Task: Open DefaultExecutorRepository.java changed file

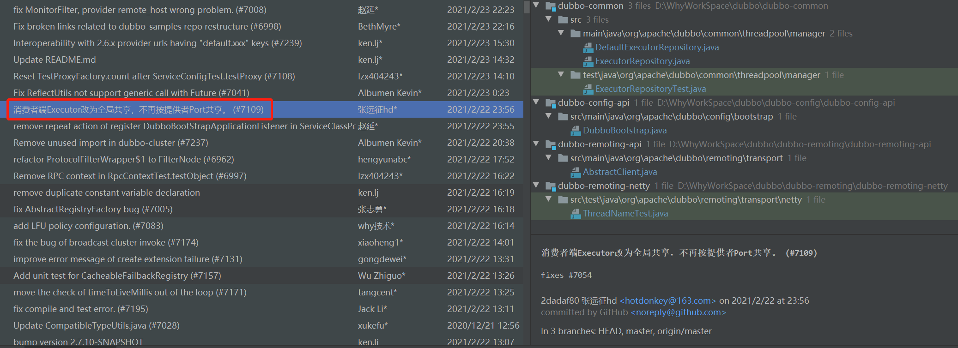Action: pyautogui.click(x=657, y=48)
